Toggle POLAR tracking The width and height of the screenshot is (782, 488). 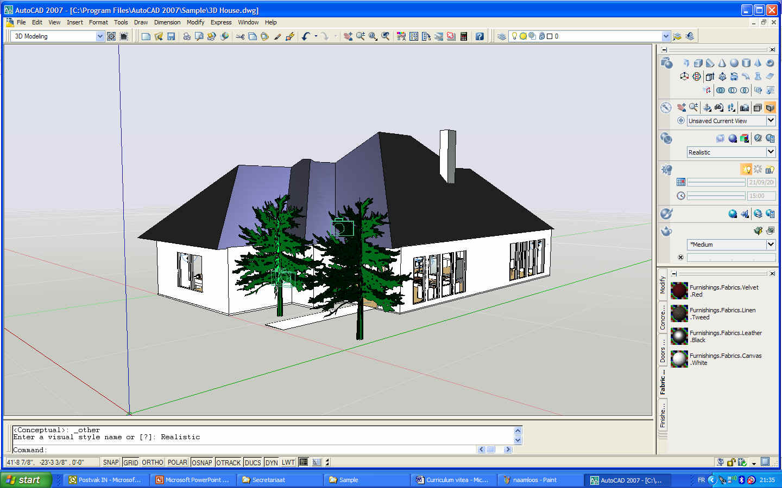(178, 463)
